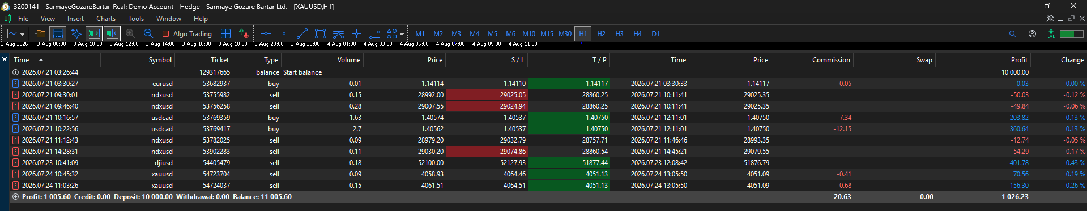Select the active H1 timeframe button
Screen dimensions: 1087x211
point(583,34)
